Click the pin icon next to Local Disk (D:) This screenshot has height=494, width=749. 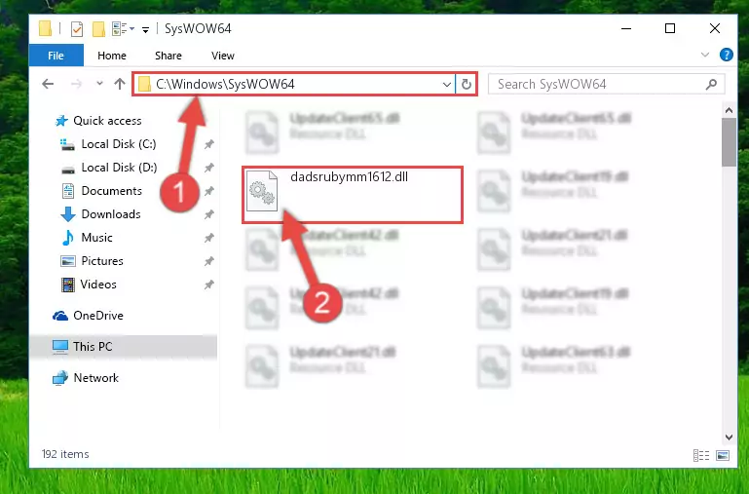208,168
